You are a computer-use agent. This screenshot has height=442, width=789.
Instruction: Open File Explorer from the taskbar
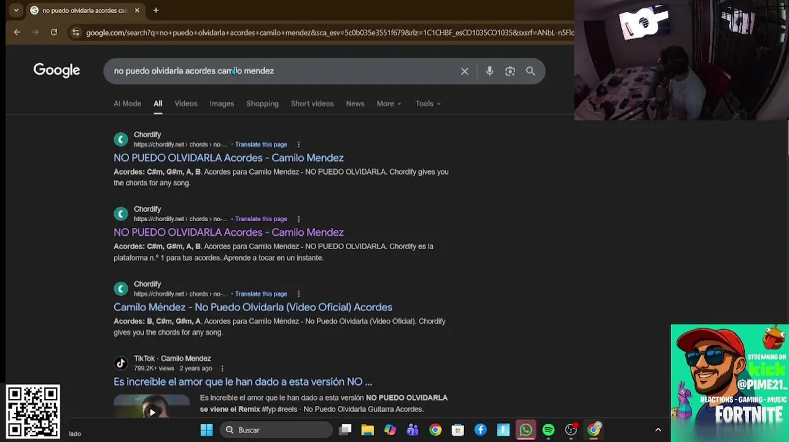pyautogui.click(x=367, y=430)
